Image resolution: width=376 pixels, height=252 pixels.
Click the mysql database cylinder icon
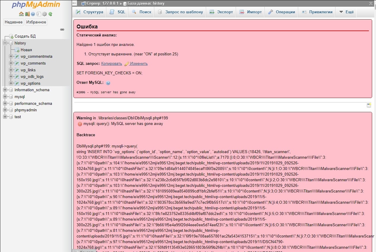(x=11, y=97)
